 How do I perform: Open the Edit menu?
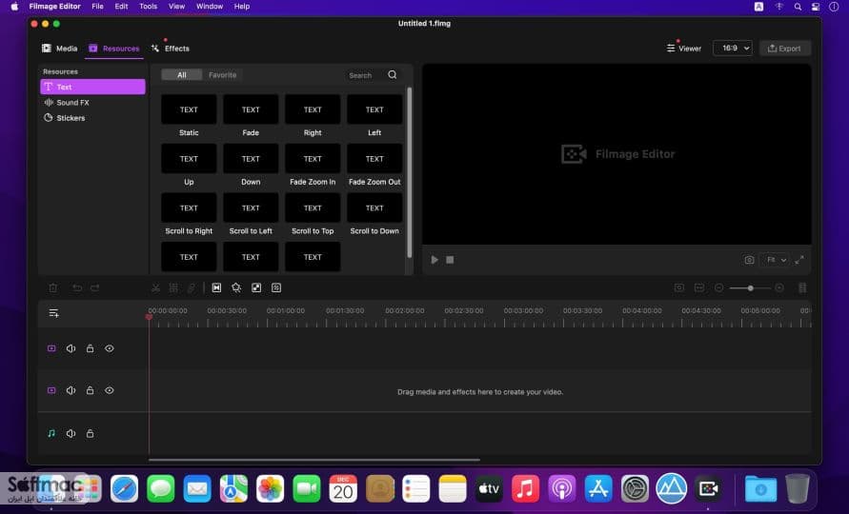coord(121,7)
